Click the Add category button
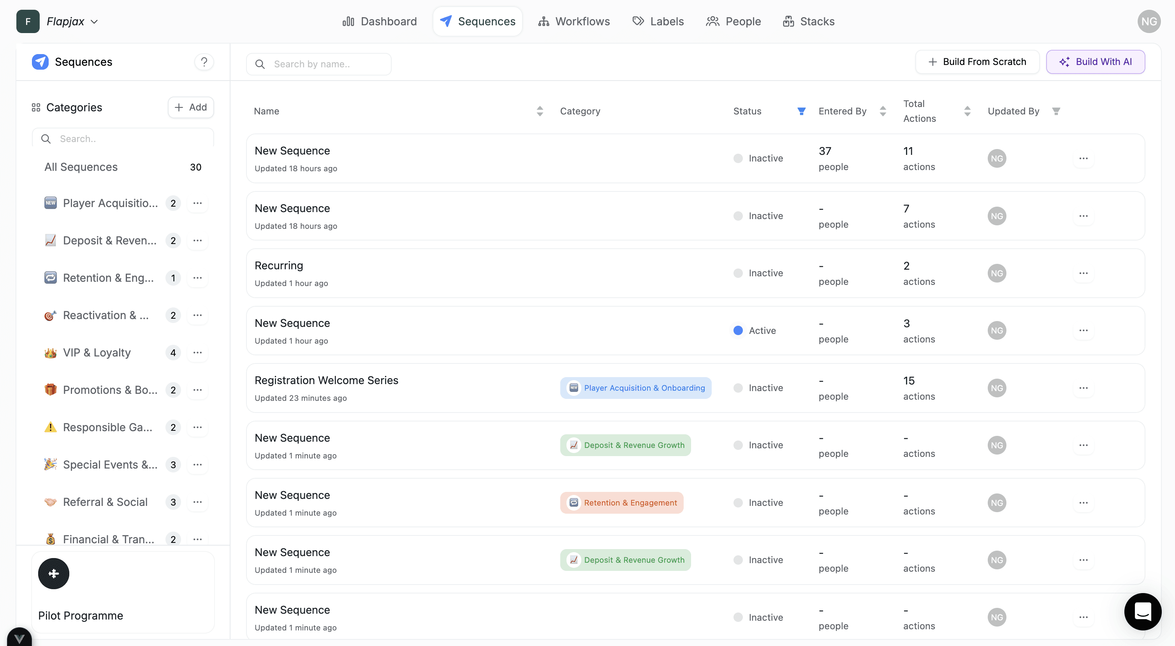The width and height of the screenshot is (1175, 646). pyautogui.click(x=191, y=107)
